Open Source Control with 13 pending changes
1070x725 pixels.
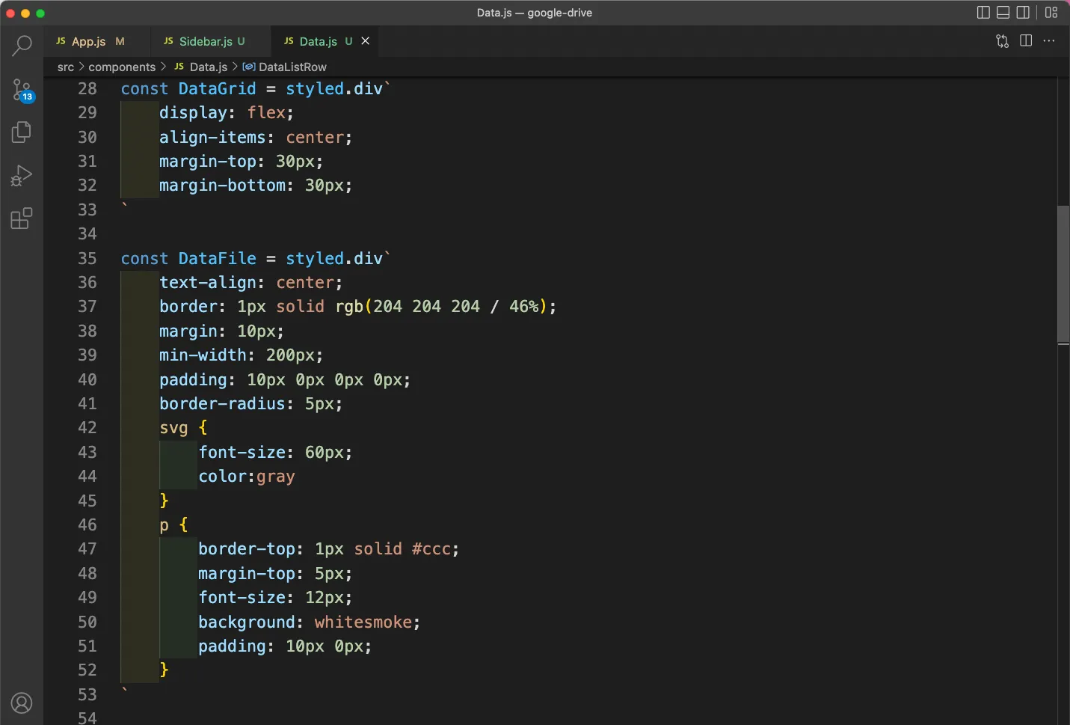[22, 91]
